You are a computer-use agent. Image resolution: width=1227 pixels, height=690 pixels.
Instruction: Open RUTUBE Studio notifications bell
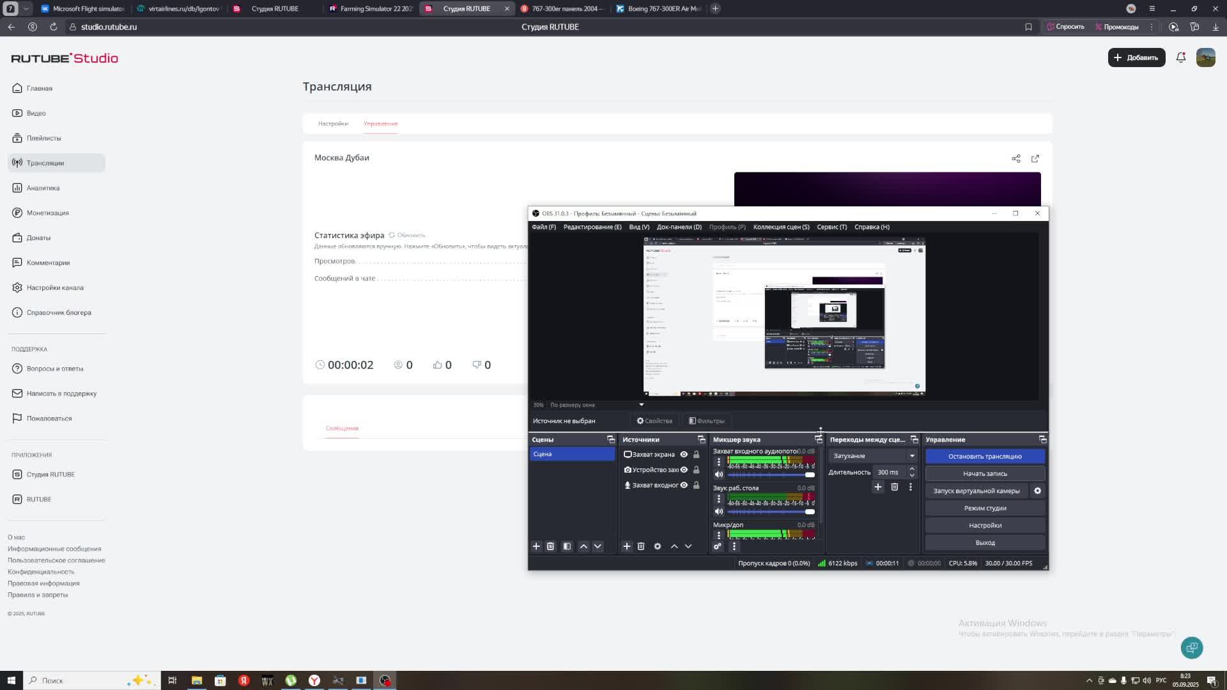click(x=1181, y=57)
